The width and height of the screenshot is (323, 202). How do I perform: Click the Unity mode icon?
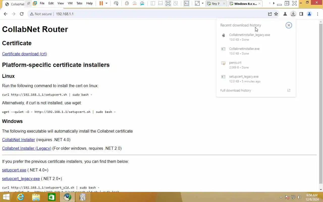pos(176,4)
